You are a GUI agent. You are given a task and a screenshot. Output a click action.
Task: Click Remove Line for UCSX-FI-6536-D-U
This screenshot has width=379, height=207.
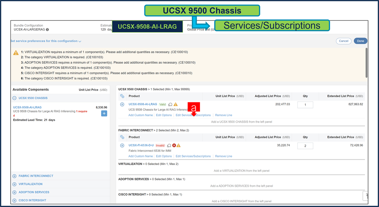(x=224, y=156)
